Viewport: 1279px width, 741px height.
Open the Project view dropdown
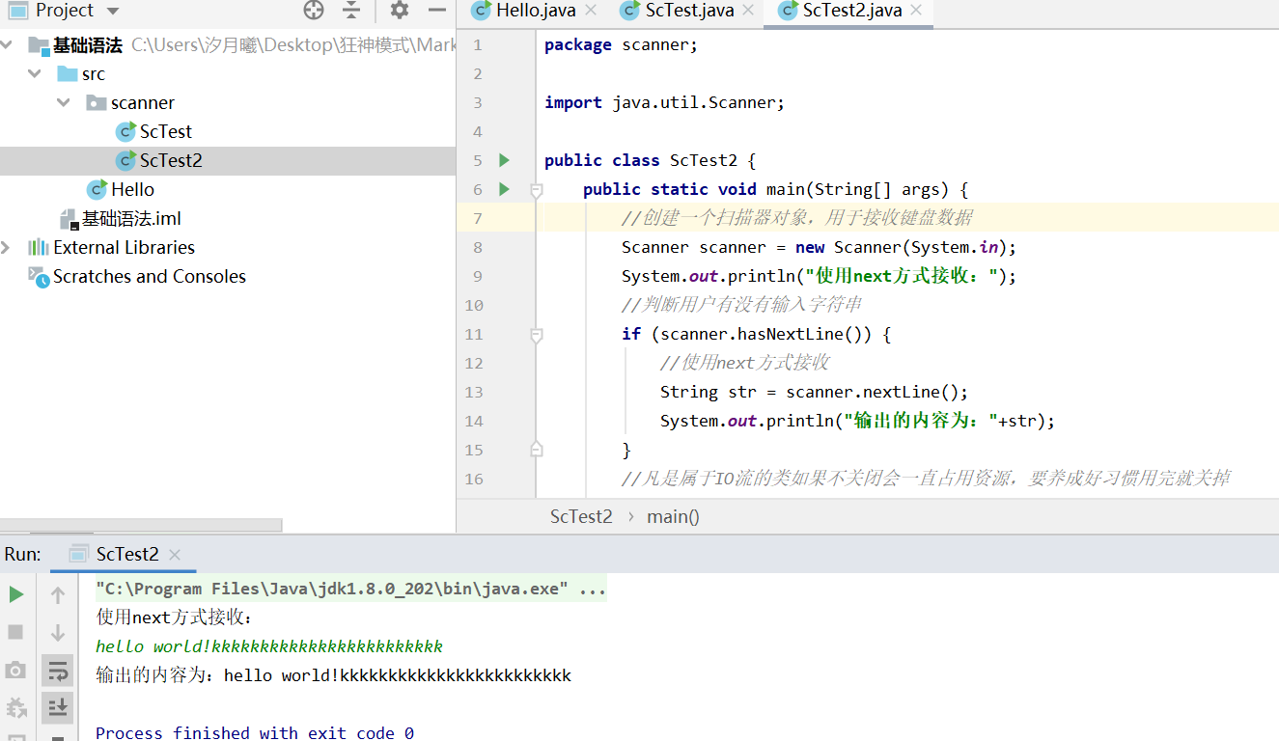[113, 12]
